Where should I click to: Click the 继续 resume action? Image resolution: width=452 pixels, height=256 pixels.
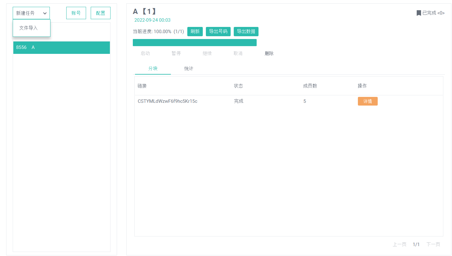pyautogui.click(x=207, y=54)
